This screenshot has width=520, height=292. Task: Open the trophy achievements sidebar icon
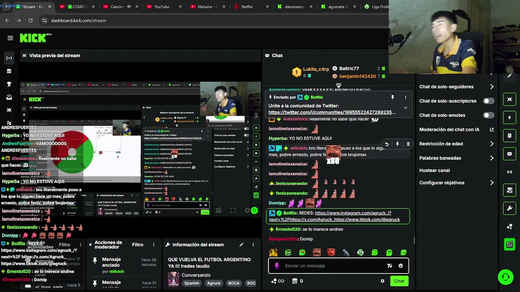(x=9, y=84)
